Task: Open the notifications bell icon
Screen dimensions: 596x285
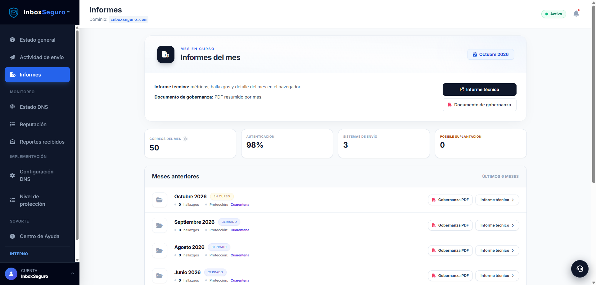Action: coord(576,13)
